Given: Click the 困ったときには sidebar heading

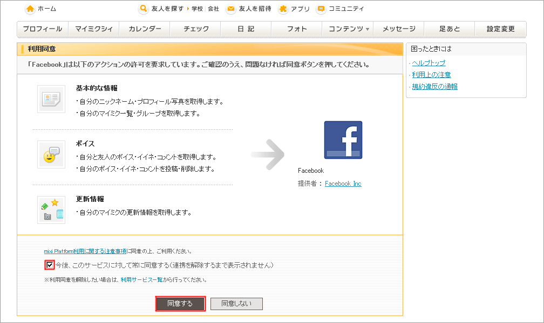Looking at the screenshot, I should (431, 49).
